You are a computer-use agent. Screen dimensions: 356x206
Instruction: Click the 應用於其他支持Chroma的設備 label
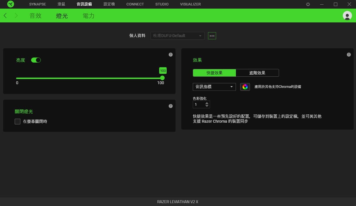[278, 87]
